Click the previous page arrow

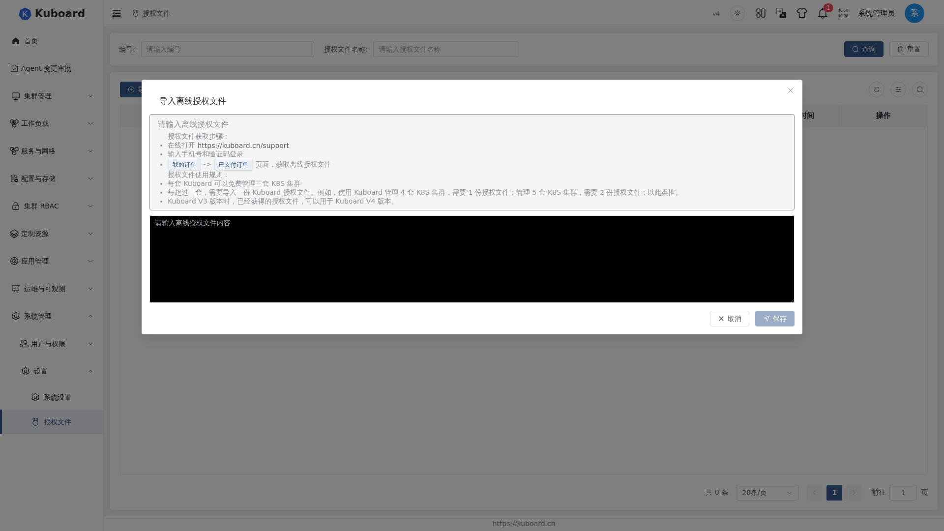(815, 493)
